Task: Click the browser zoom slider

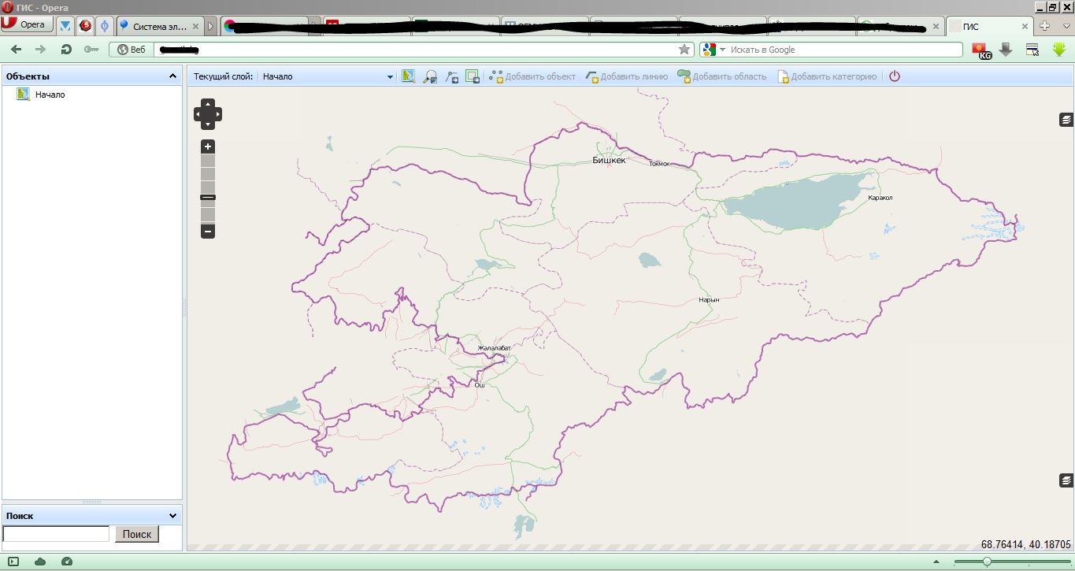Action: pos(986,562)
